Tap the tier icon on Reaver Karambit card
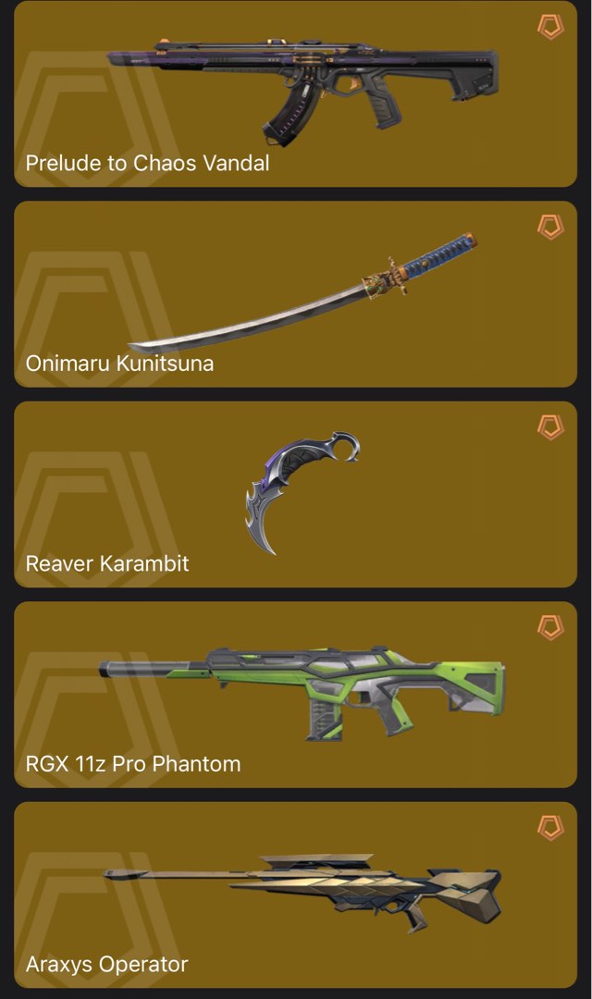Image resolution: width=592 pixels, height=999 pixels. [x=550, y=426]
